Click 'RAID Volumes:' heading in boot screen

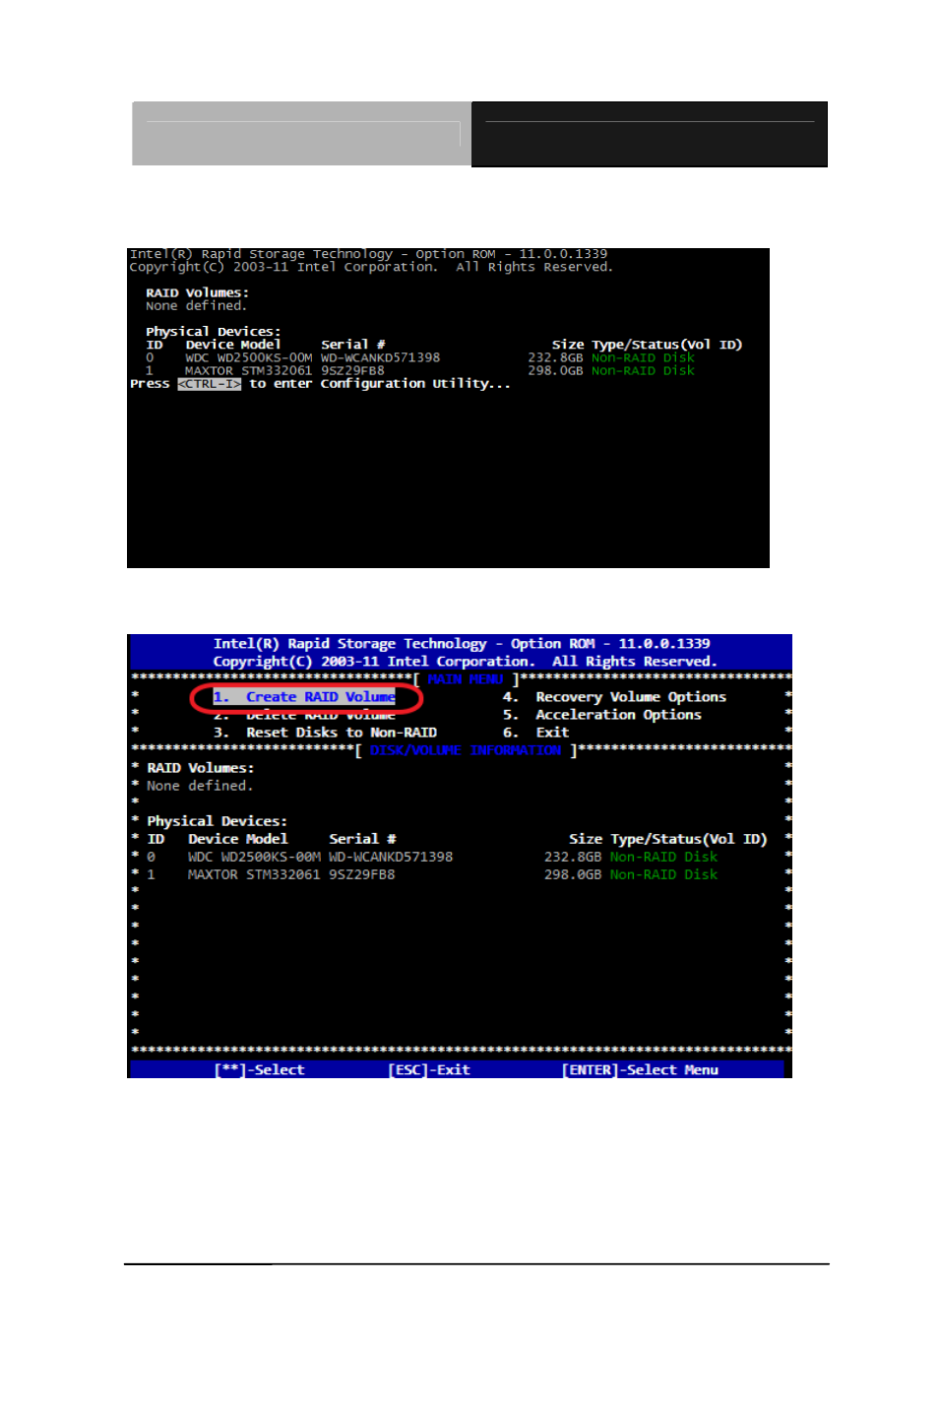[197, 293]
